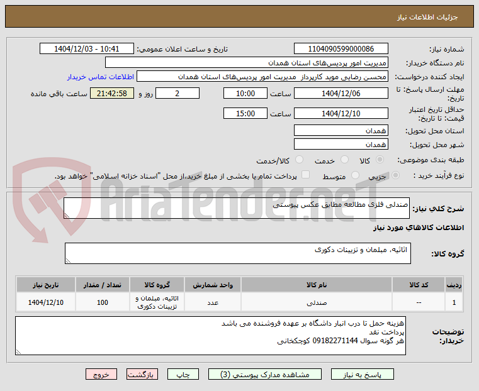Screen dimensions: 479x391
Task: Click the کد کالا cell showing --
Action: tap(419, 302)
